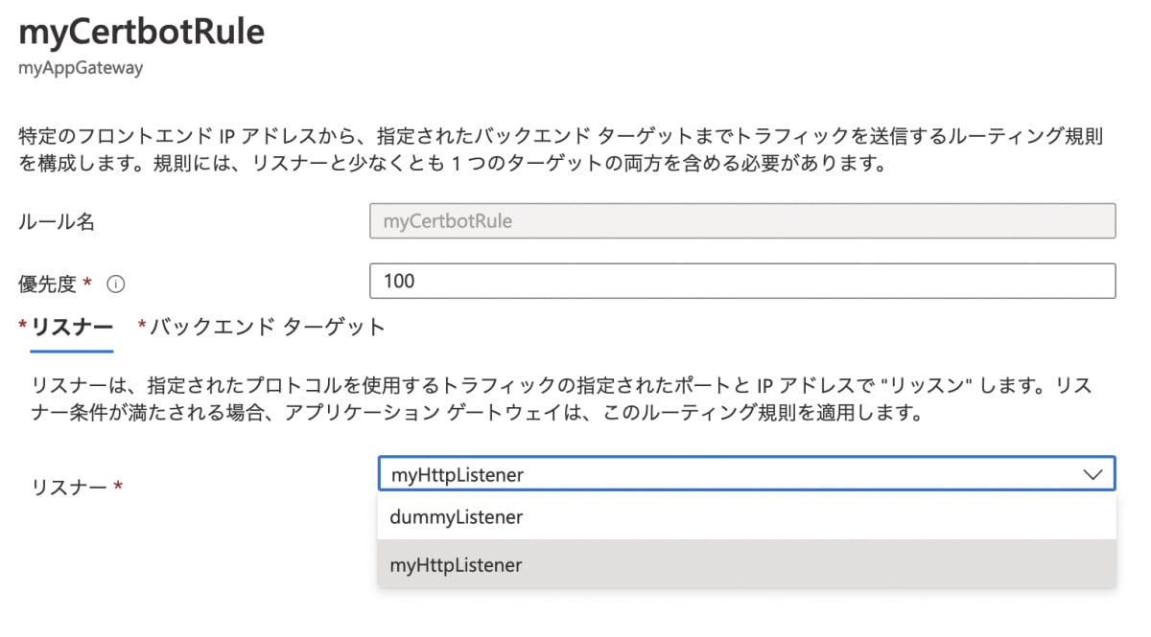
Task: Click the info icon beside 優先度
Action: pos(117,284)
